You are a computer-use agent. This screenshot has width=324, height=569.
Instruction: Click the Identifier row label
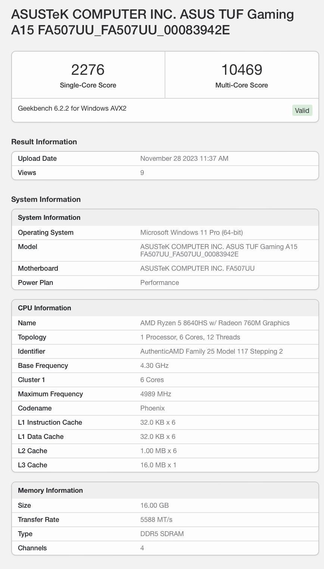click(31, 351)
